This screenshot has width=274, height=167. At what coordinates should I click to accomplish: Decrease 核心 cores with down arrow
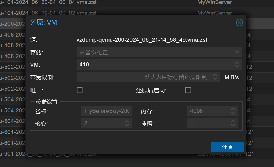pos(127,125)
